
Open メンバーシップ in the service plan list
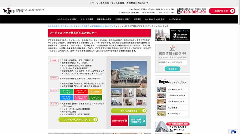tap(173, 114)
